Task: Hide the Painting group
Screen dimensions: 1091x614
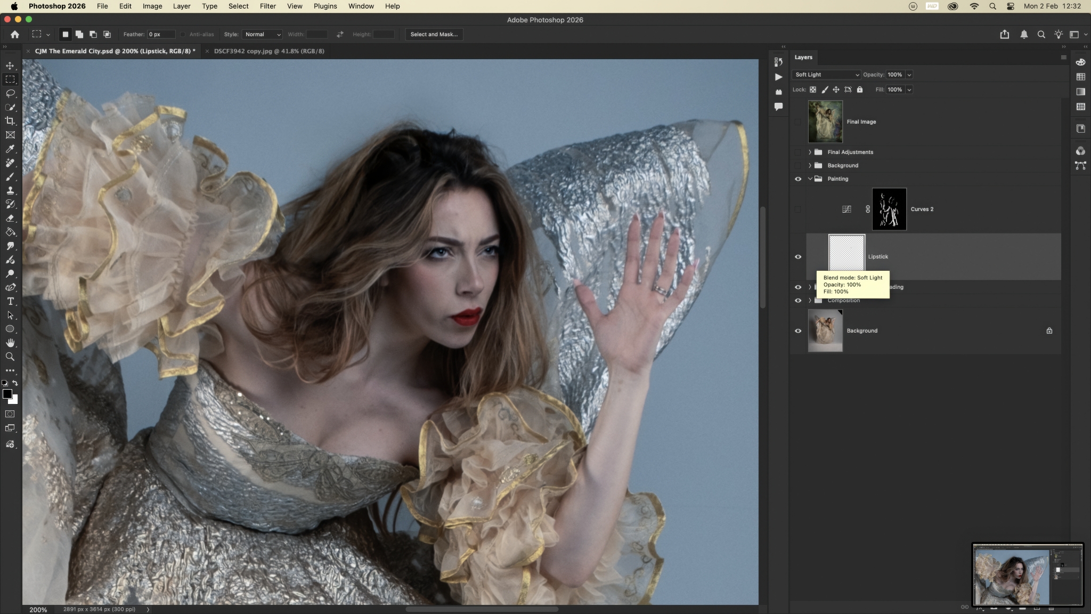Action: 797,179
